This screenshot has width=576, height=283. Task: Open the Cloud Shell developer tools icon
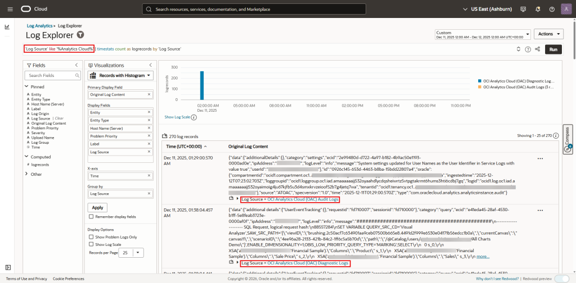(x=524, y=9)
